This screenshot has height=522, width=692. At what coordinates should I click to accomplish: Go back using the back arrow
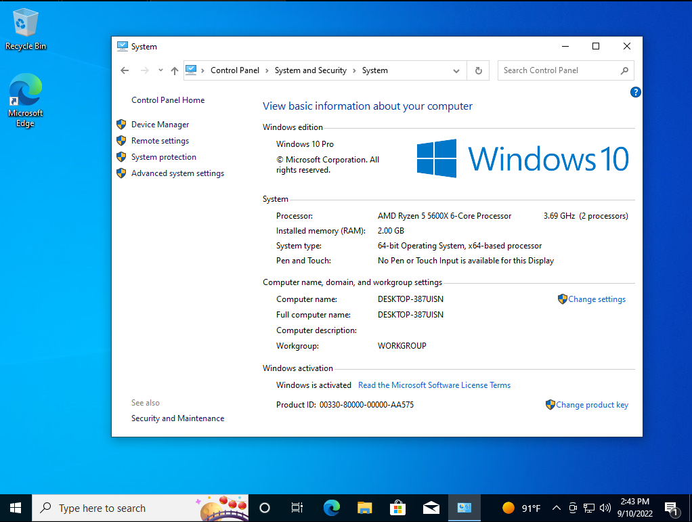[125, 70]
